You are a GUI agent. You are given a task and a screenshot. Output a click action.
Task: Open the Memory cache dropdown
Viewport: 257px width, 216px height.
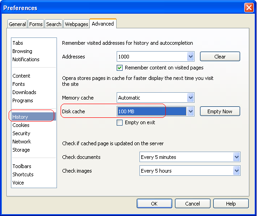155,98
